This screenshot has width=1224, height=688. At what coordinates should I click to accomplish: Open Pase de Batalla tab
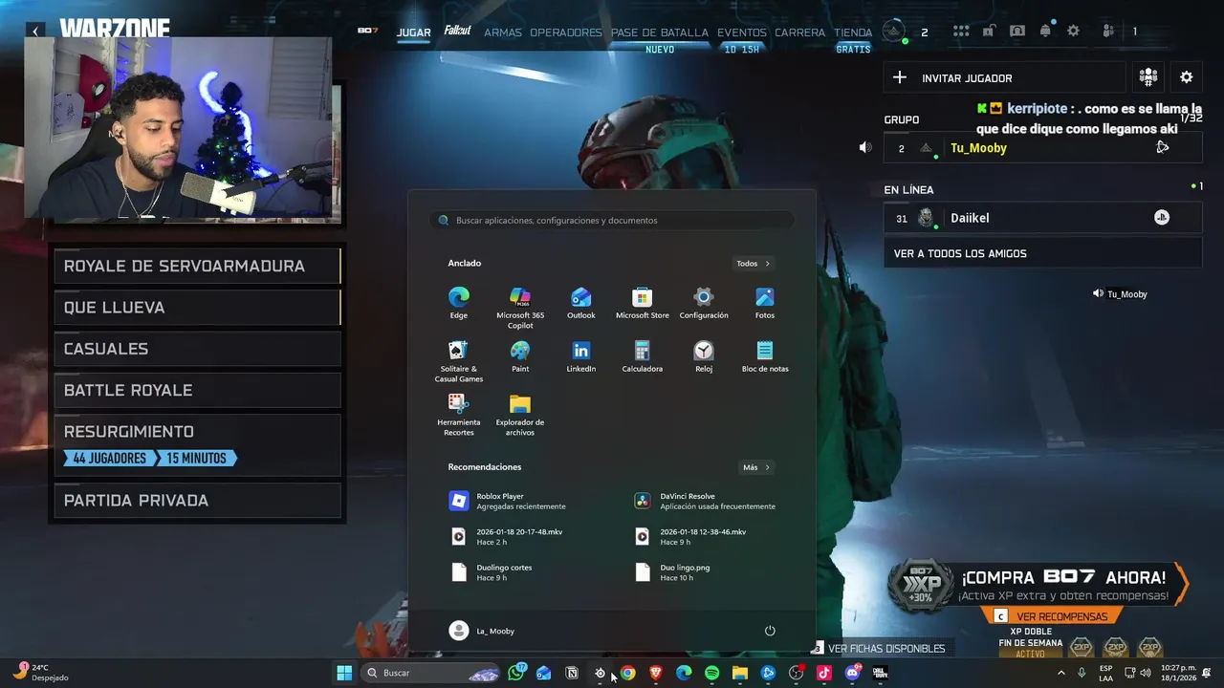coord(660,32)
